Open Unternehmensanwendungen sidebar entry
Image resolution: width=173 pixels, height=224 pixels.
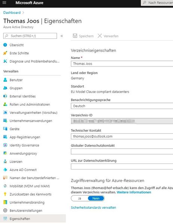[x=31, y=121]
